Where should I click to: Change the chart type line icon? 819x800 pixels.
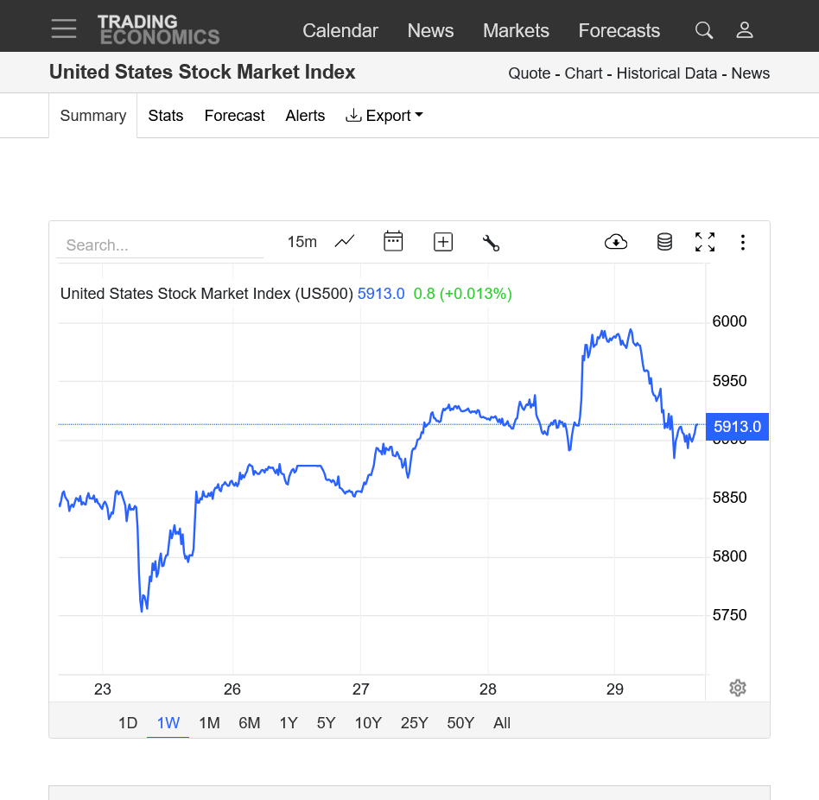click(345, 242)
